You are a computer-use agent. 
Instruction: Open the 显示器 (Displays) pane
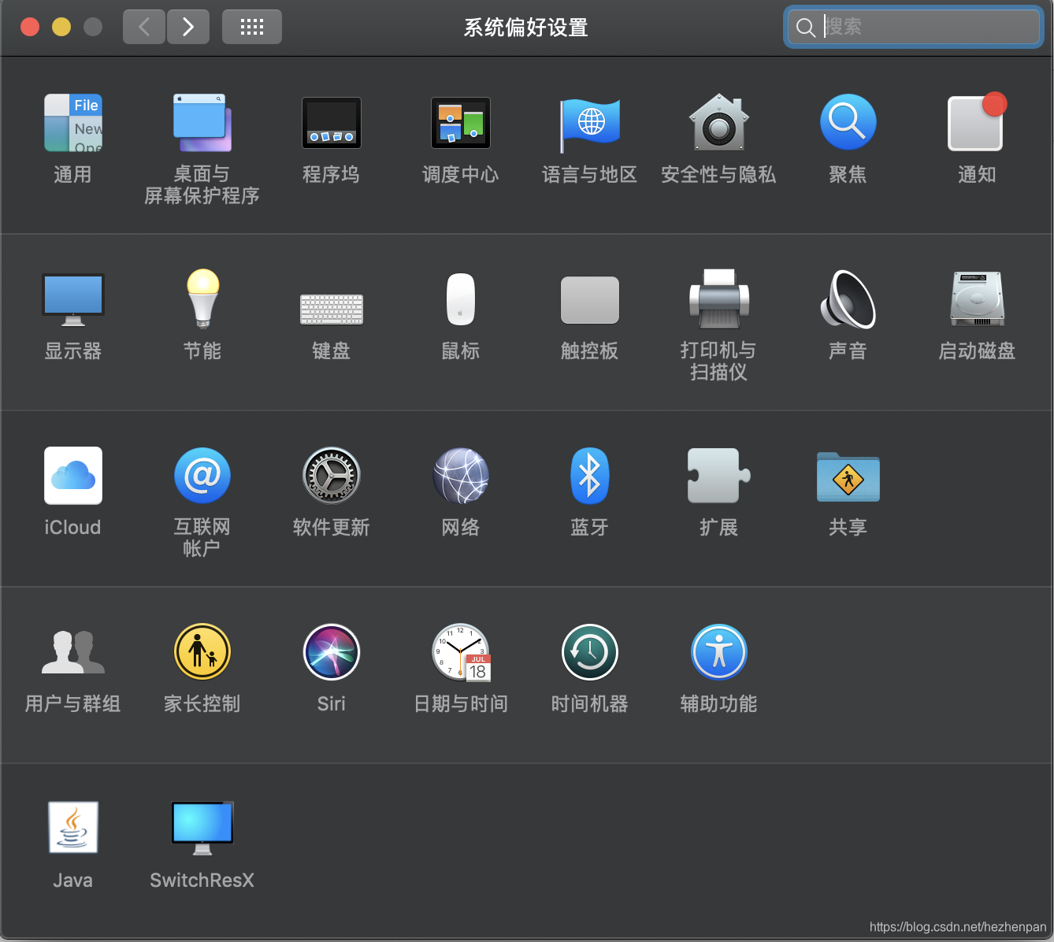(x=73, y=299)
